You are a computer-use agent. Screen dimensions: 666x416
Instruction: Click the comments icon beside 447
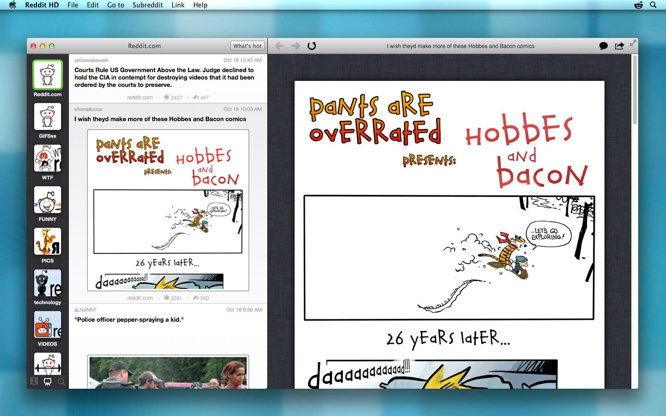coord(196,97)
